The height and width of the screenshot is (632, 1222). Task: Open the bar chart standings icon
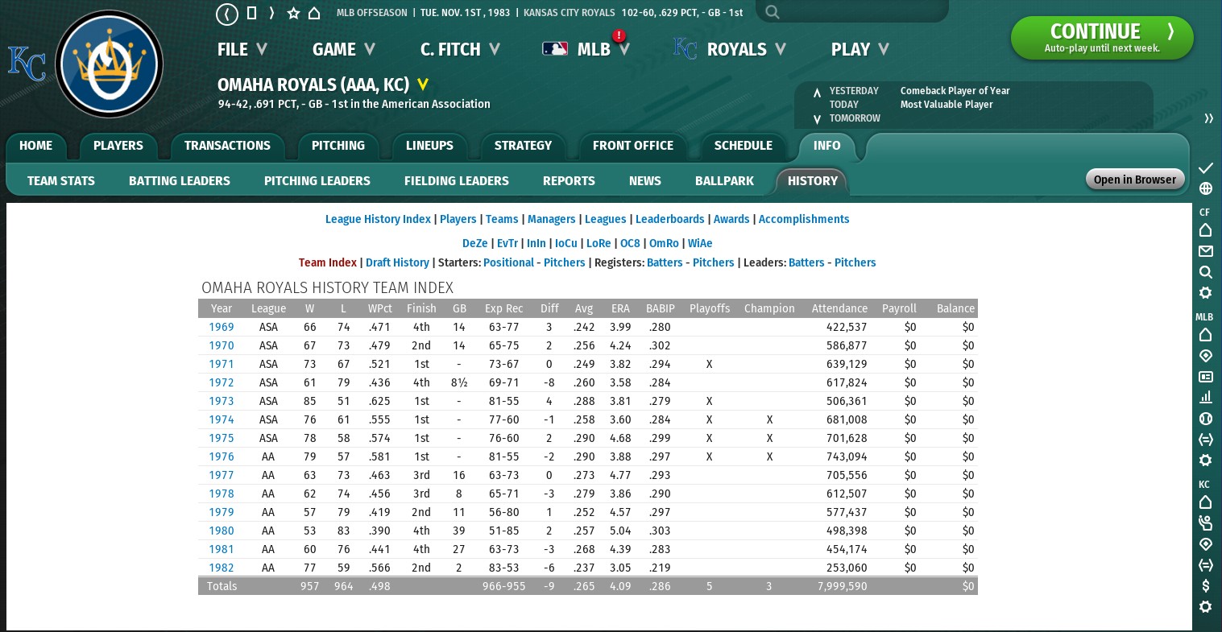1205,398
